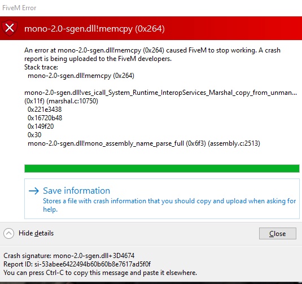The image size is (302, 284).
Task: Click the FiveM Error window title
Action: 19,8
